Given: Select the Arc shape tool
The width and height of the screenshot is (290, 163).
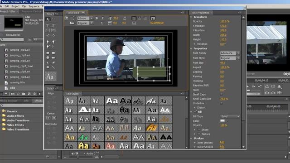Looking at the screenshot, I should click(x=53, y=62).
